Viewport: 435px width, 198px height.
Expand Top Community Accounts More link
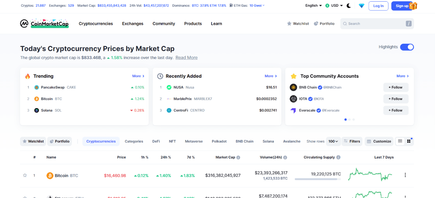pos(403,76)
